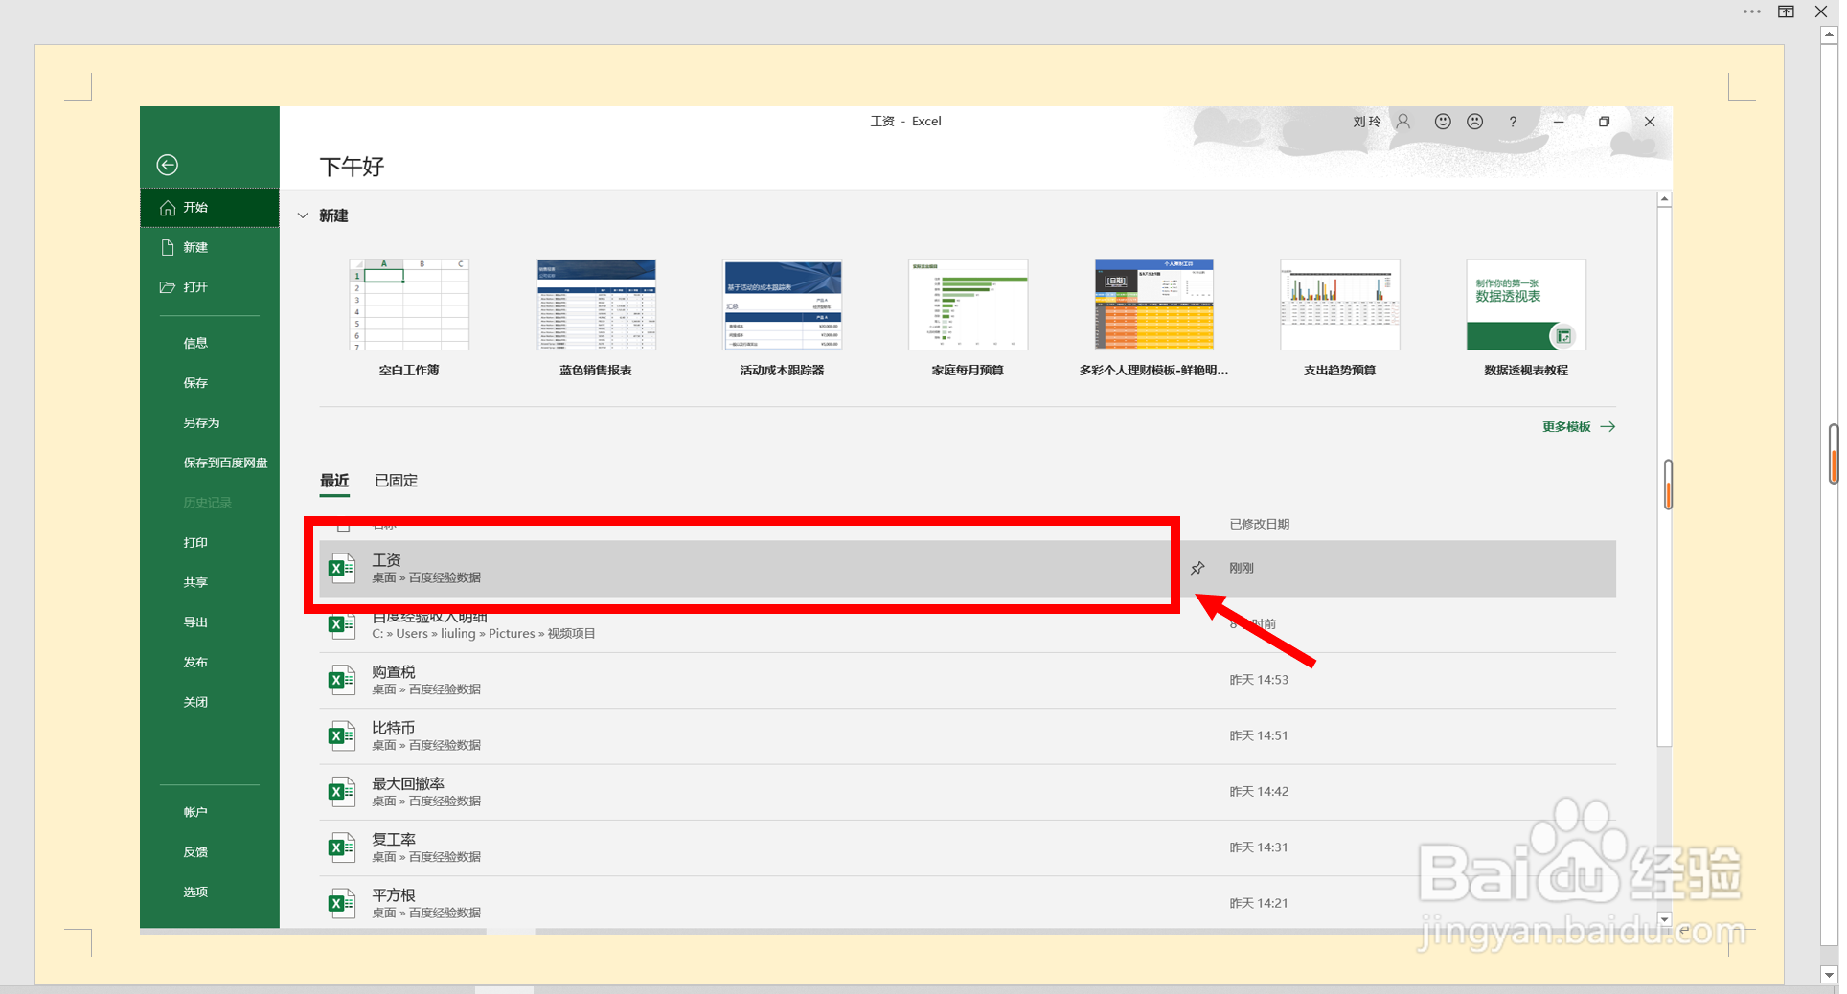Select 打开 in the green sidebar
Image resolution: width=1847 pixels, height=994 pixels.
point(210,287)
